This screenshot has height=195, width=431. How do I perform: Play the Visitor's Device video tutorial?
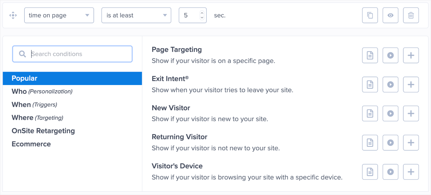[390, 172]
